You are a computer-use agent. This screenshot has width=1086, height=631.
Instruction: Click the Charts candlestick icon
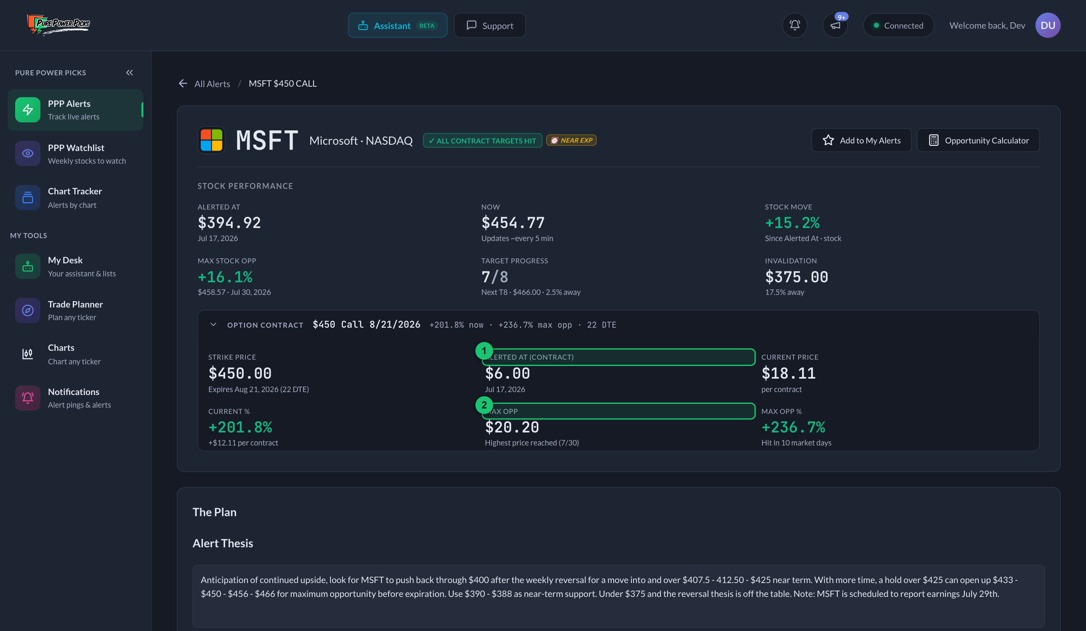pyautogui.click(x=28, y=354)
